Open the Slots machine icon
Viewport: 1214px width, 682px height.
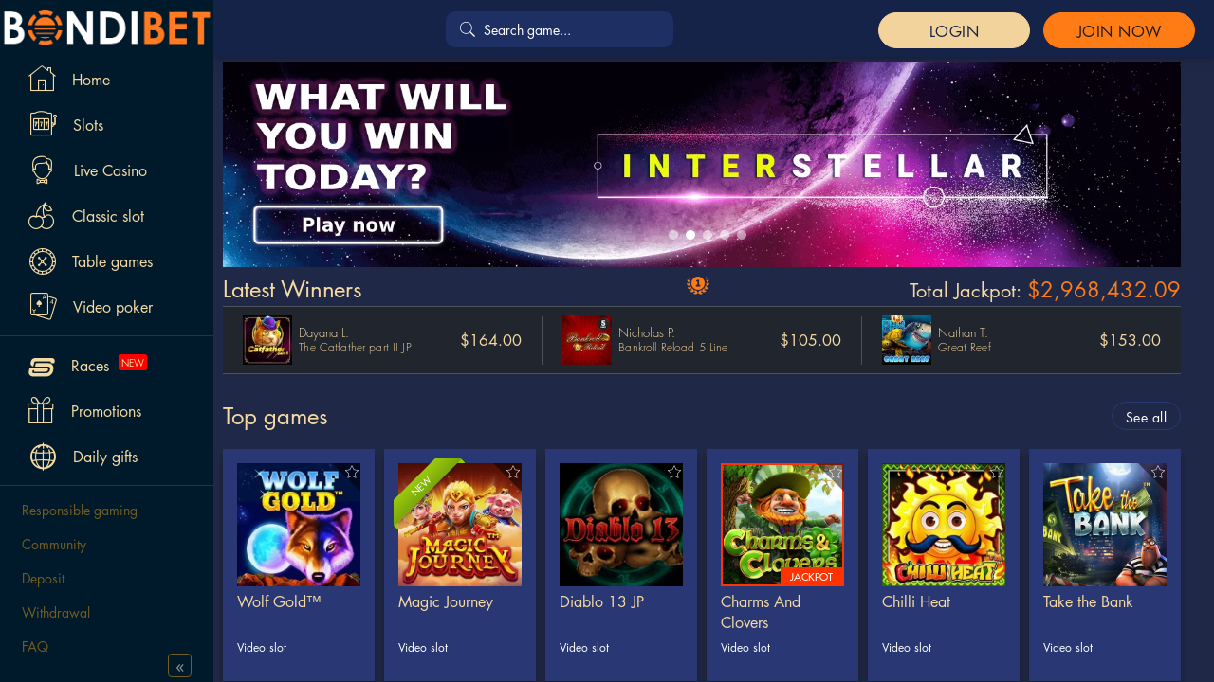43,125
